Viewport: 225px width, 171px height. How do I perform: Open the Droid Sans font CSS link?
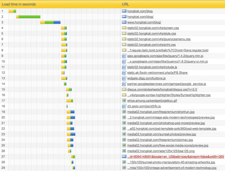click(x=168, y=50)
